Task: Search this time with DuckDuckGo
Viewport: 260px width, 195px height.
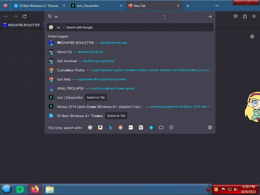Action: click(x=121, y=127)
